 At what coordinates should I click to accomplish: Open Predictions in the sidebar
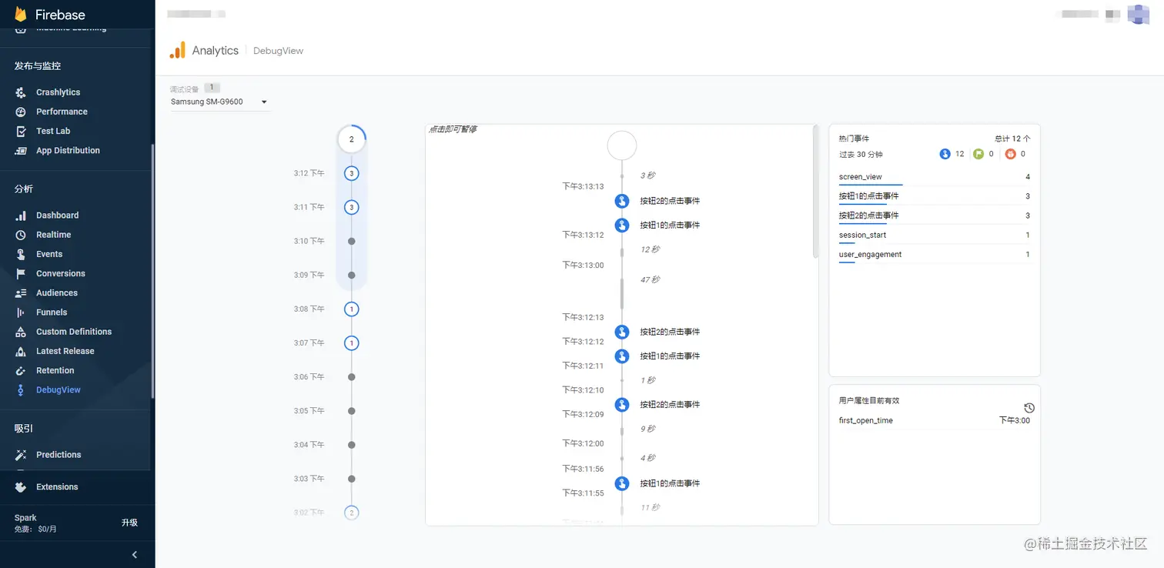pos(59,455)
